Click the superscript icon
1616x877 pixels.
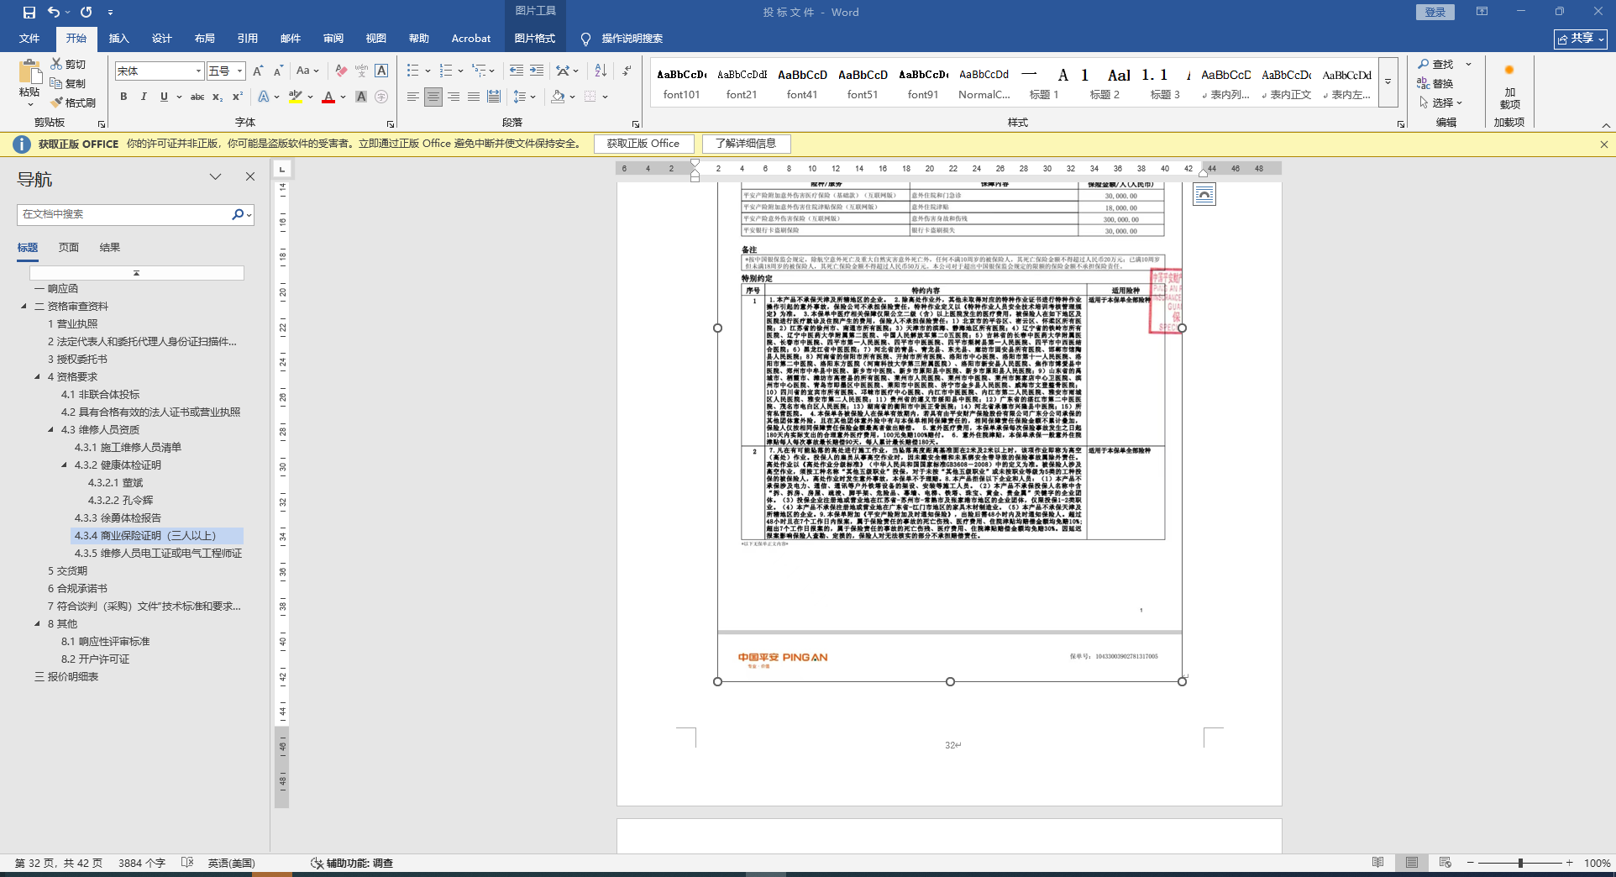point(238,97)
